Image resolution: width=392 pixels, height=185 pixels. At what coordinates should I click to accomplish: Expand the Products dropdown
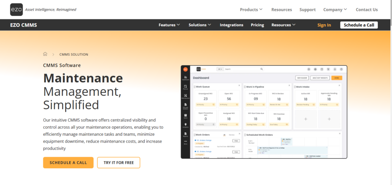pos(251,10)
